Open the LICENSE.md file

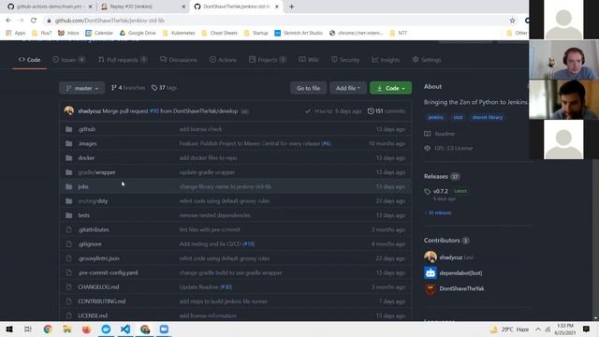pyautogui.click(x=93, y=315)
